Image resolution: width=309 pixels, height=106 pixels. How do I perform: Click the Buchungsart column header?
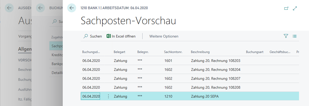254,52
